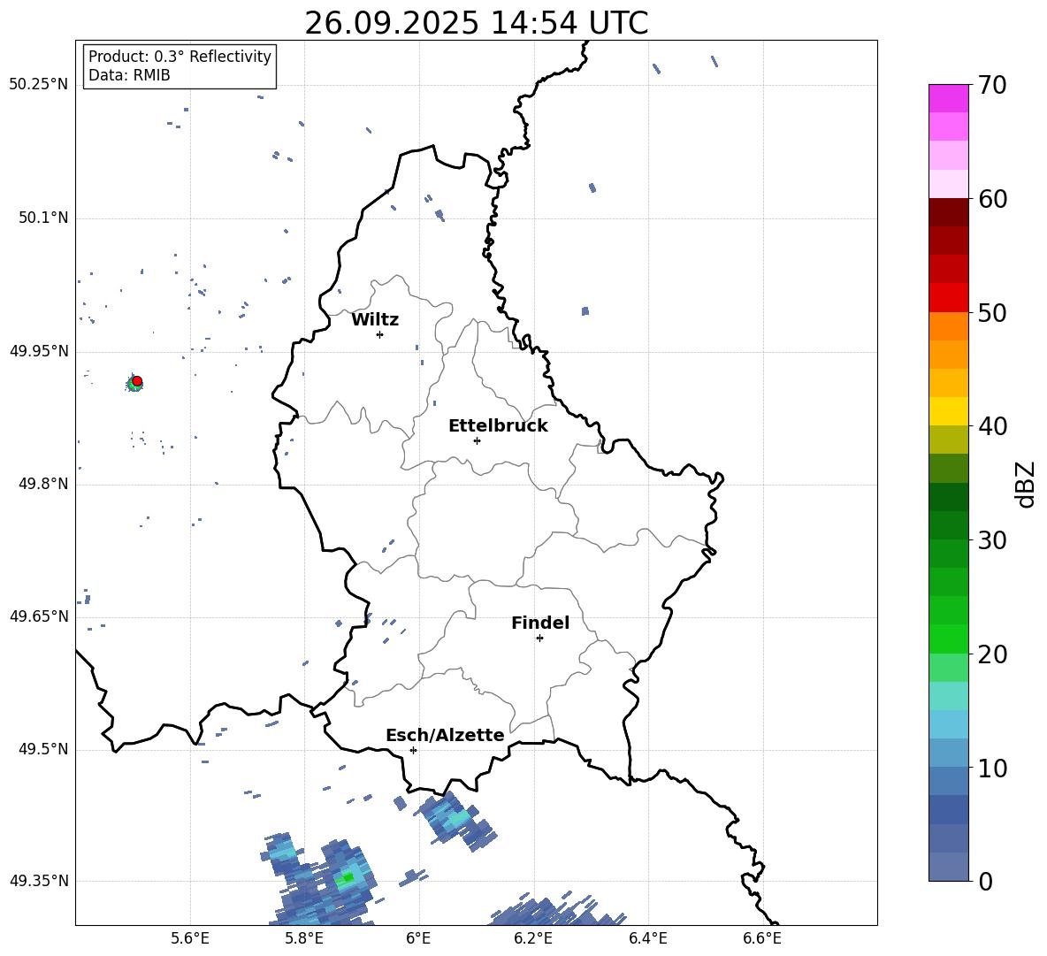The width and height of the screenshot is (1047, 956).
Task: Click the Esch/Alzette location cross marker
Action: pyautogui.click(x=413, y=750)
